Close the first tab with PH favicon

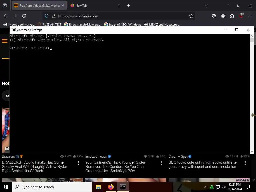pyautogui.click(x=63, y=5)
